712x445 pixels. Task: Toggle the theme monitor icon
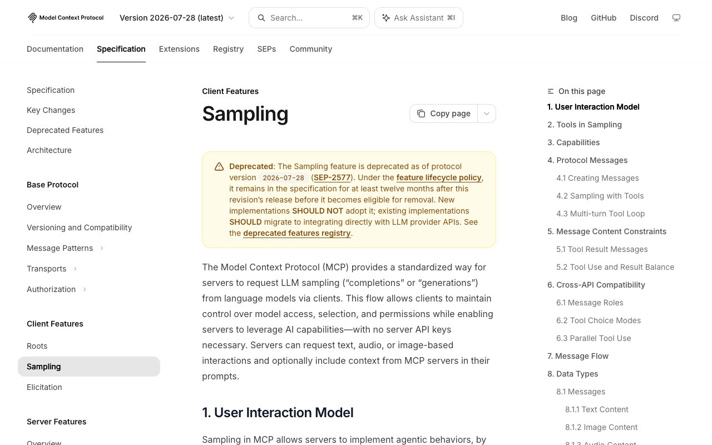[x=676, y=18]
